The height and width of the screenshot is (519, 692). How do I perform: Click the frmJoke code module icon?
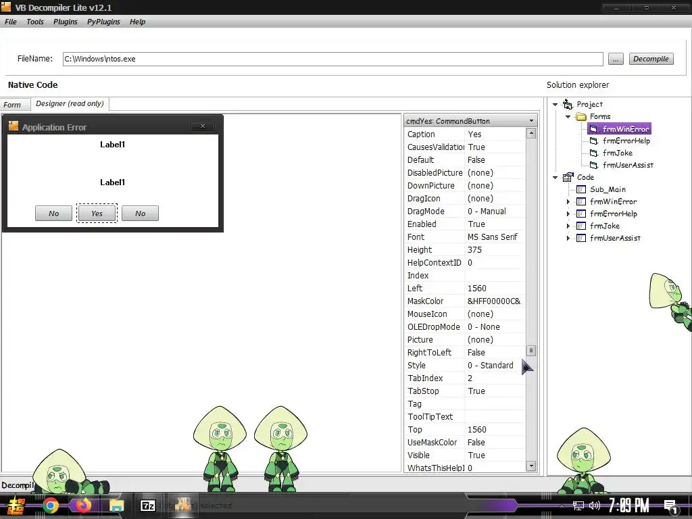(581, 226)
